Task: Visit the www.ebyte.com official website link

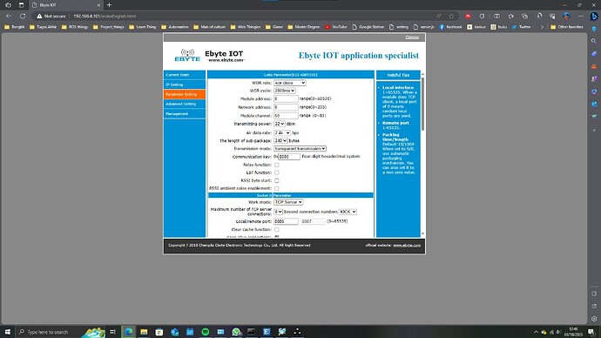Action: coord(407,246)
